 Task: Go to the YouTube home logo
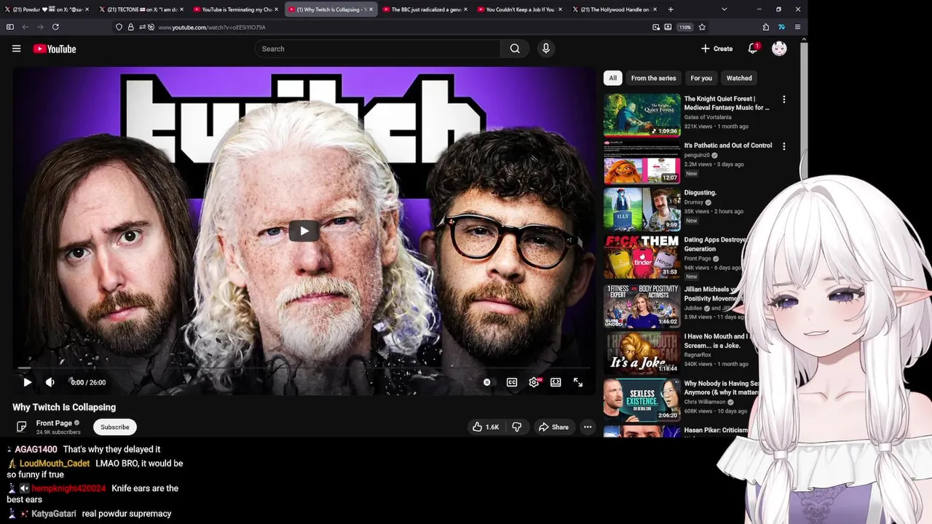[55, 49]
